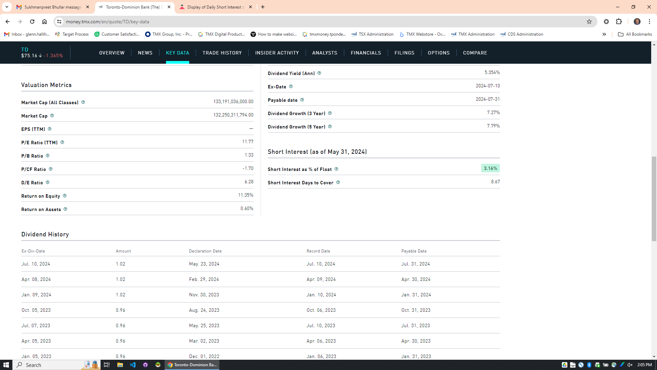Click help icon next to Market Cap (All Classes)
The width and height of the screenshot is (657, 370).
point(83,102)
